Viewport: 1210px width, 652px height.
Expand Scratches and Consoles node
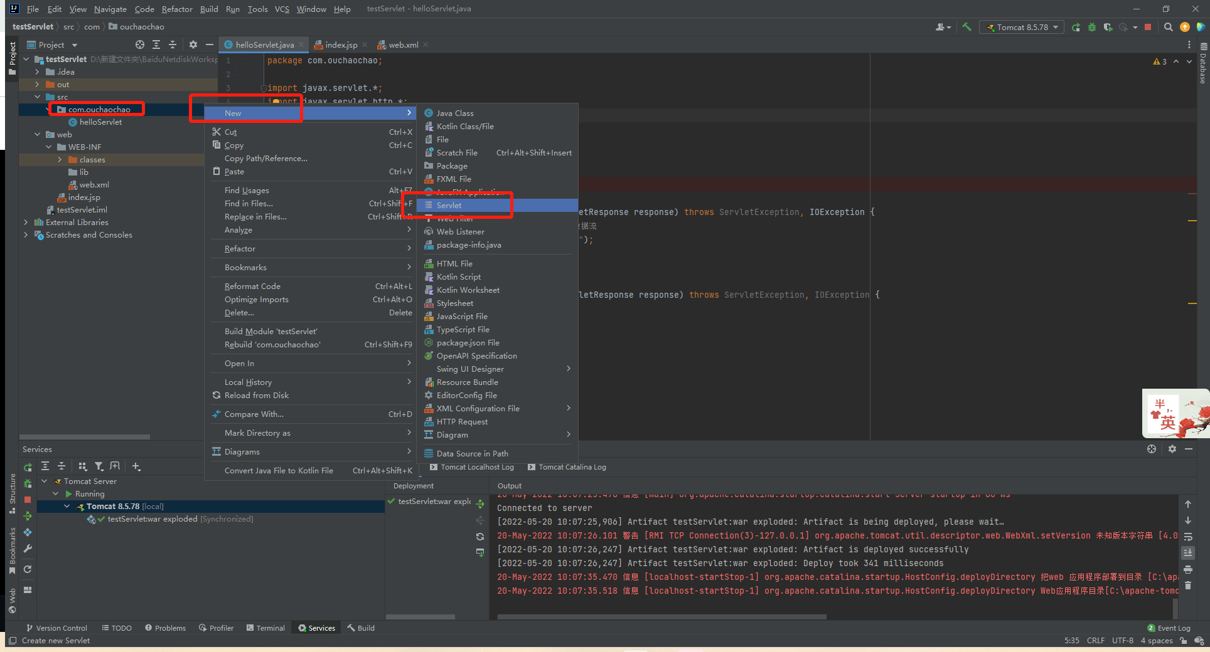click(26, 234)
